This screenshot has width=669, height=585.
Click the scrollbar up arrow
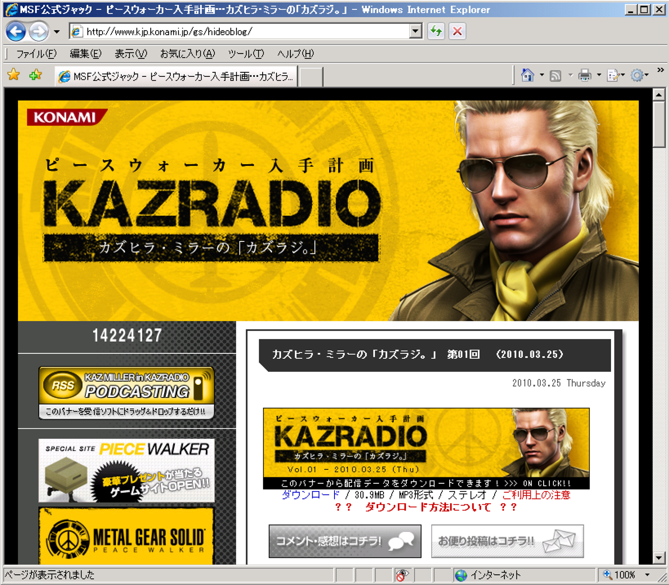point(659,94)
